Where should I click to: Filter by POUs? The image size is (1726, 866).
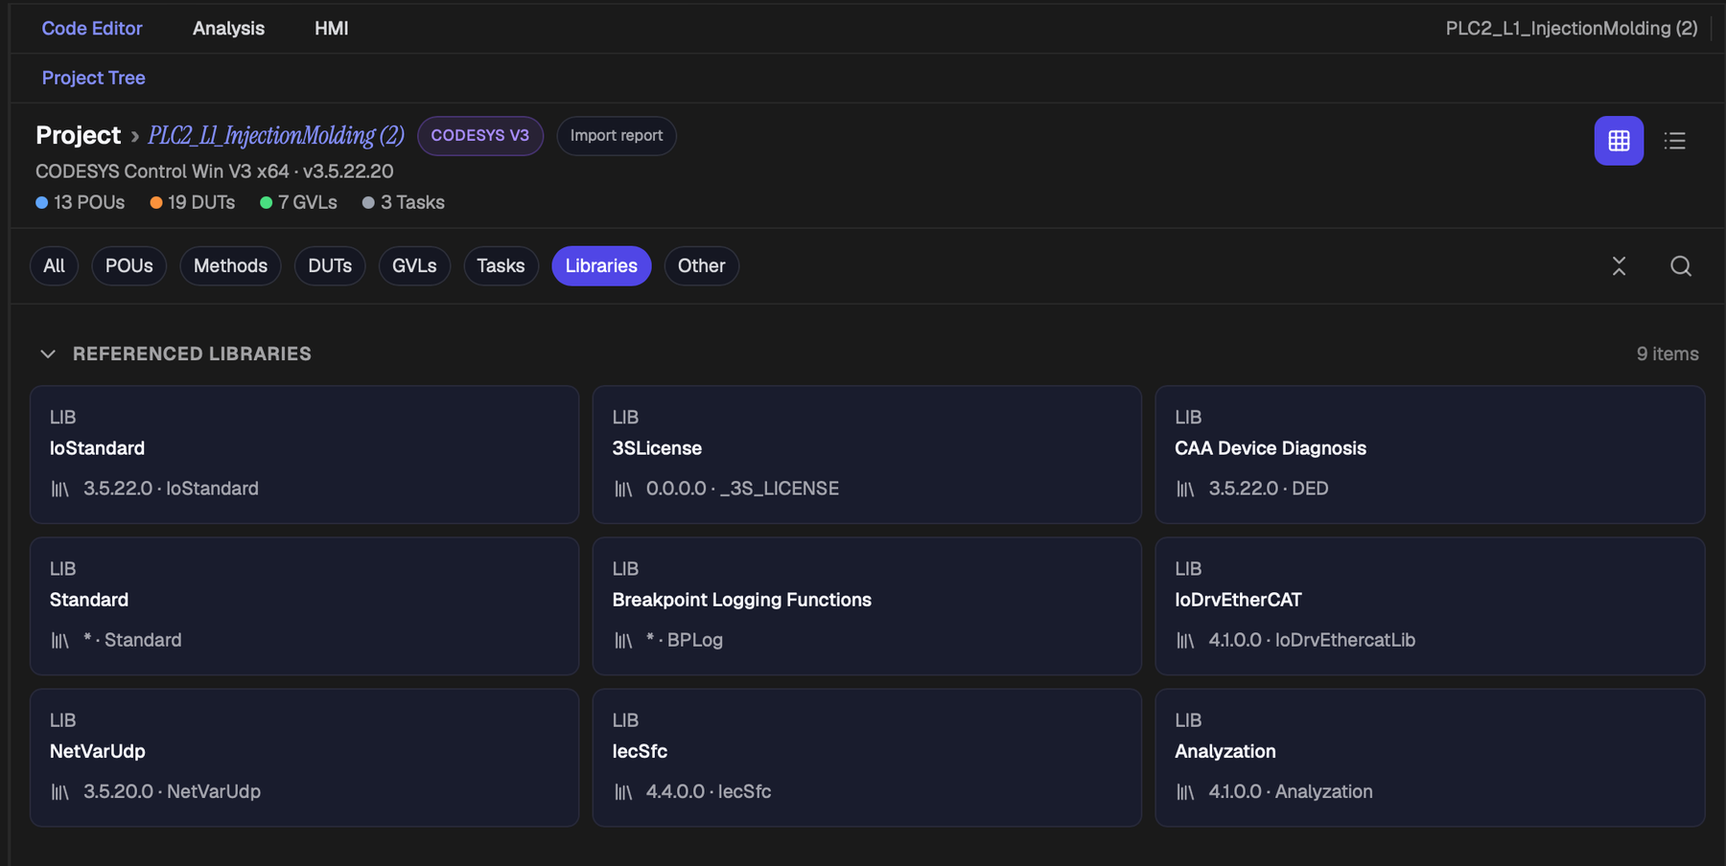click(128, 265)
